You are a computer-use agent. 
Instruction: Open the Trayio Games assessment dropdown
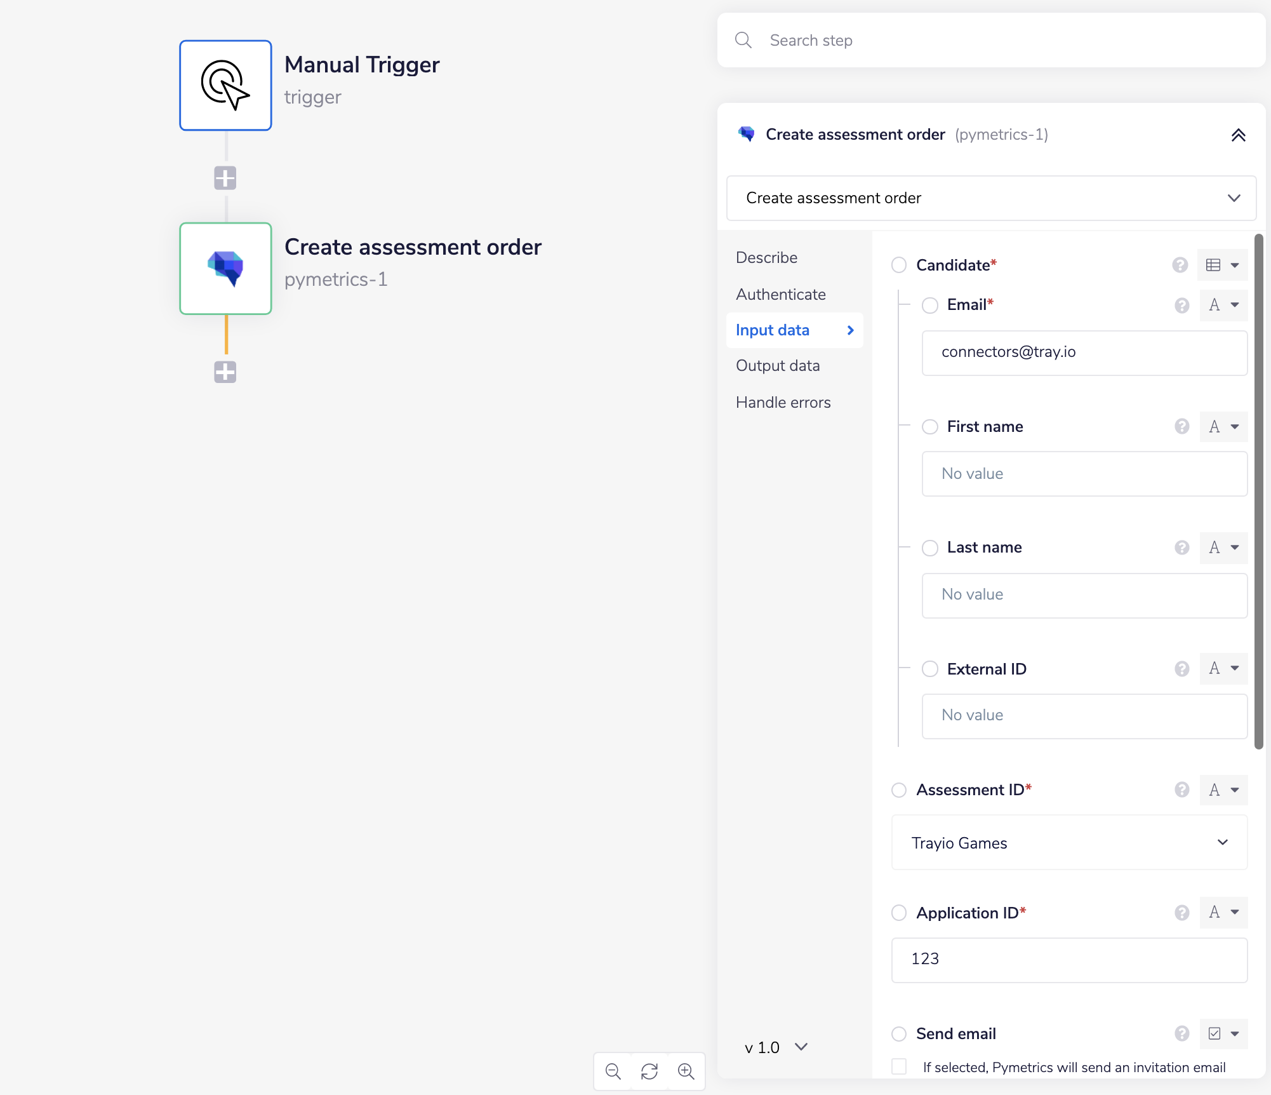1069,843
